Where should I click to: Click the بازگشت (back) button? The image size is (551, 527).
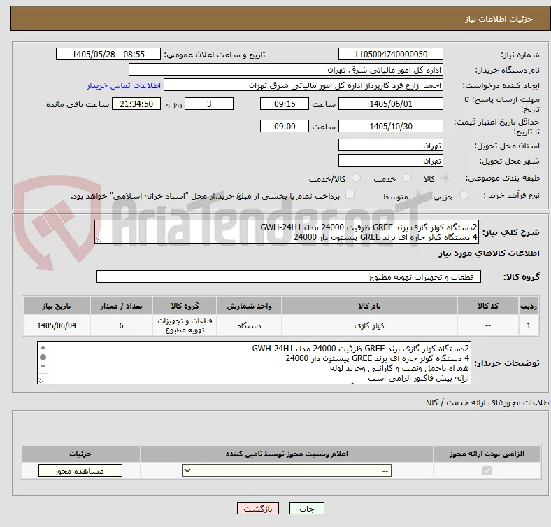(x=258, y=508)
